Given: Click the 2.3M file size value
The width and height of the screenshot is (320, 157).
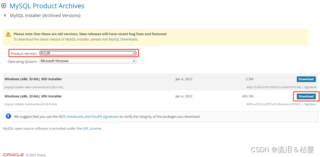Looking at the screenshot, I should [249, 79].
